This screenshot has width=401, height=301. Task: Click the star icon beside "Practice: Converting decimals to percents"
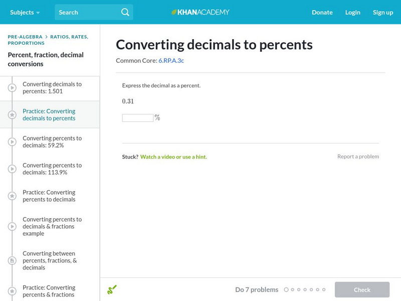(12, 115)
